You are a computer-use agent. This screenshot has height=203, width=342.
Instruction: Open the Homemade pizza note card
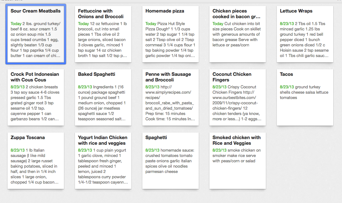(x=171, y=34)
